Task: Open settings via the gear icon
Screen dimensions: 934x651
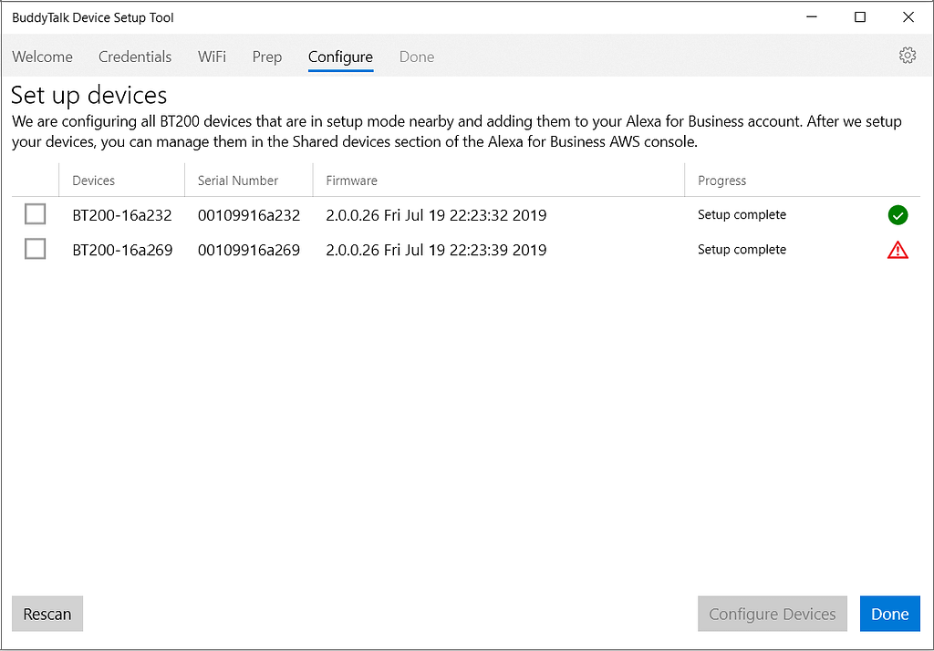Action: click(908, 56)
